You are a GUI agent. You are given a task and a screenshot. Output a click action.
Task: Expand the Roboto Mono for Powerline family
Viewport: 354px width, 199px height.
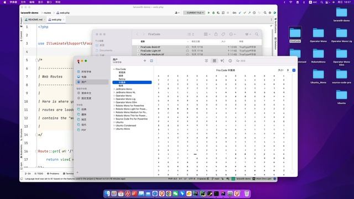[114, 106]
